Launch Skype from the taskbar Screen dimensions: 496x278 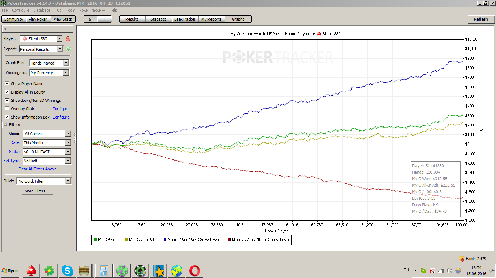[67, 271]
